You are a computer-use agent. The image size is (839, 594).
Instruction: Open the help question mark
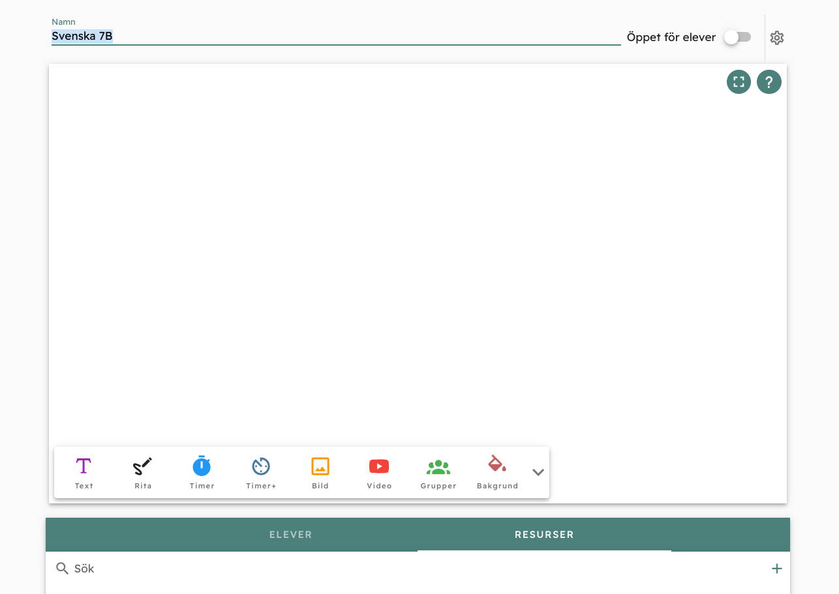click(x=769, y=82)
